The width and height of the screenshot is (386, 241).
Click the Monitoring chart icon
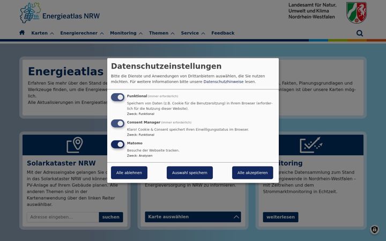311,145
